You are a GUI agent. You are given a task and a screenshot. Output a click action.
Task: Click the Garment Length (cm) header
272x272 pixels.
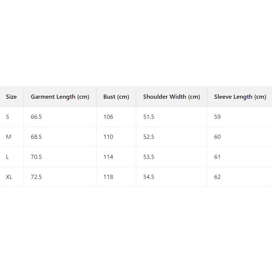pyautogui.click(x=60, y=97)
